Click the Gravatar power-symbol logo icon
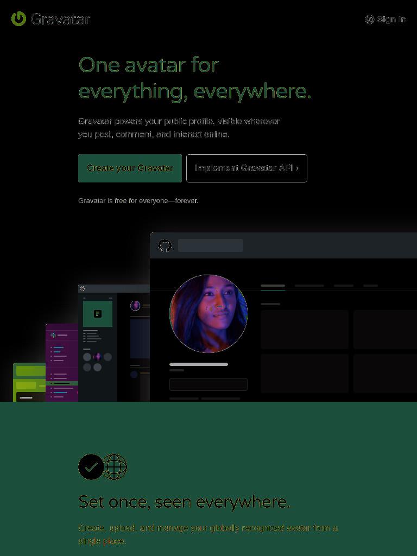This screenshot has width=417, height=556. [x=18, y=19]
